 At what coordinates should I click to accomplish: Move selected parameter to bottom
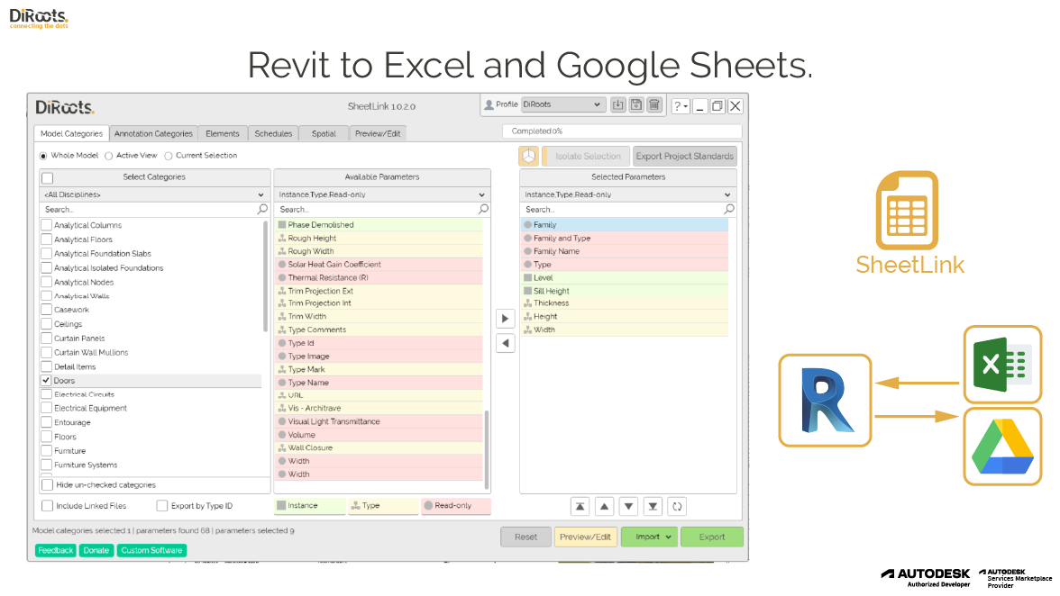point(653,506)
